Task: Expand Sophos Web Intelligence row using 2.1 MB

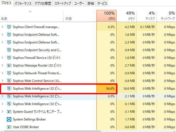Action: point(2,96)
